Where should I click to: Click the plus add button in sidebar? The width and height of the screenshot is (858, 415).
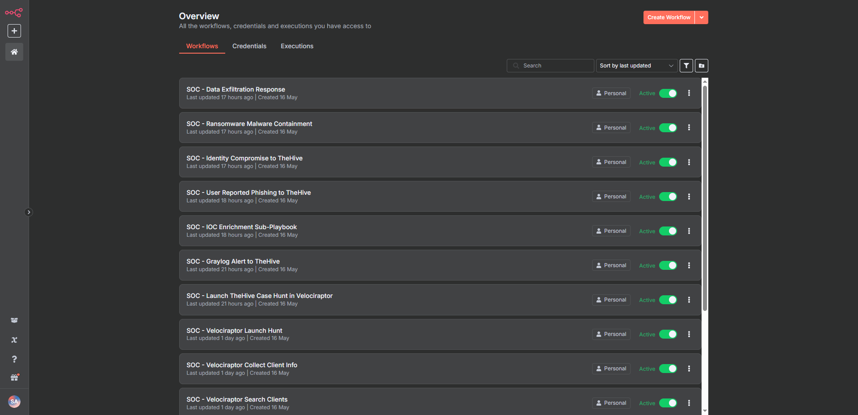coord(14,31)
